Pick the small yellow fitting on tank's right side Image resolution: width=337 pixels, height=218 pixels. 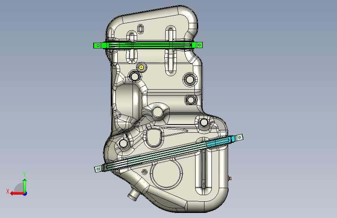[x=230, y=178]
